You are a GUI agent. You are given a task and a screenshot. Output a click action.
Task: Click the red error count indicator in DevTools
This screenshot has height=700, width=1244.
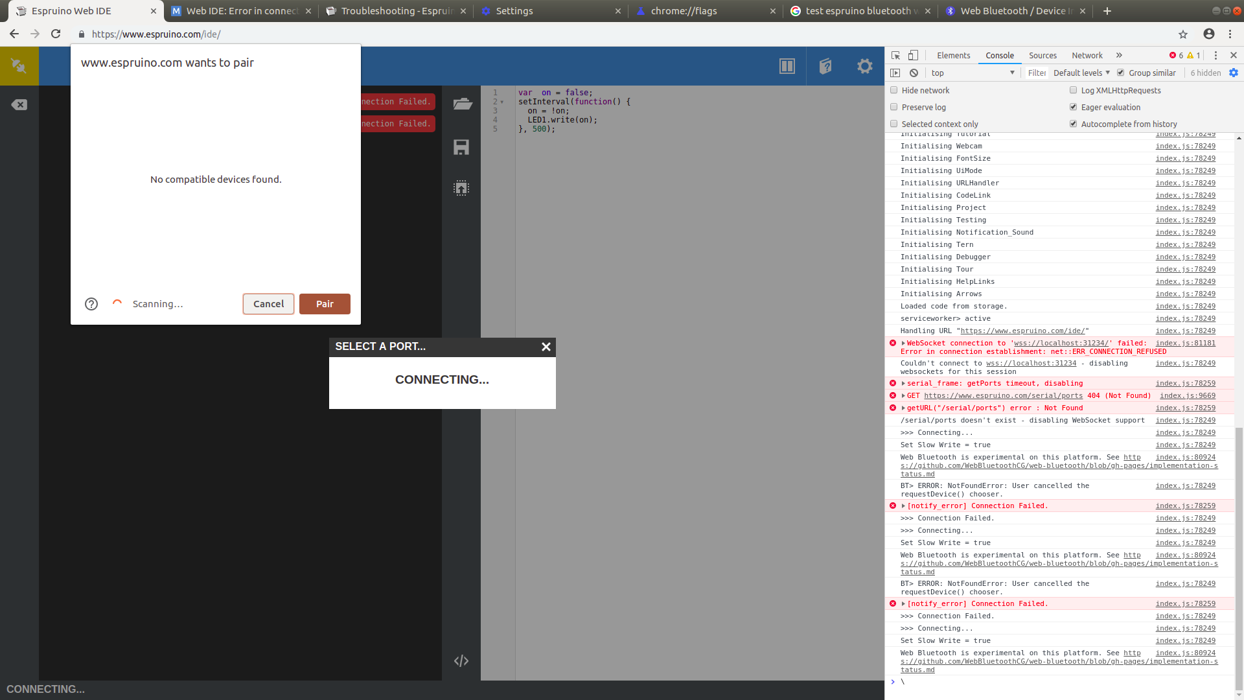[x=1176, y=56]
